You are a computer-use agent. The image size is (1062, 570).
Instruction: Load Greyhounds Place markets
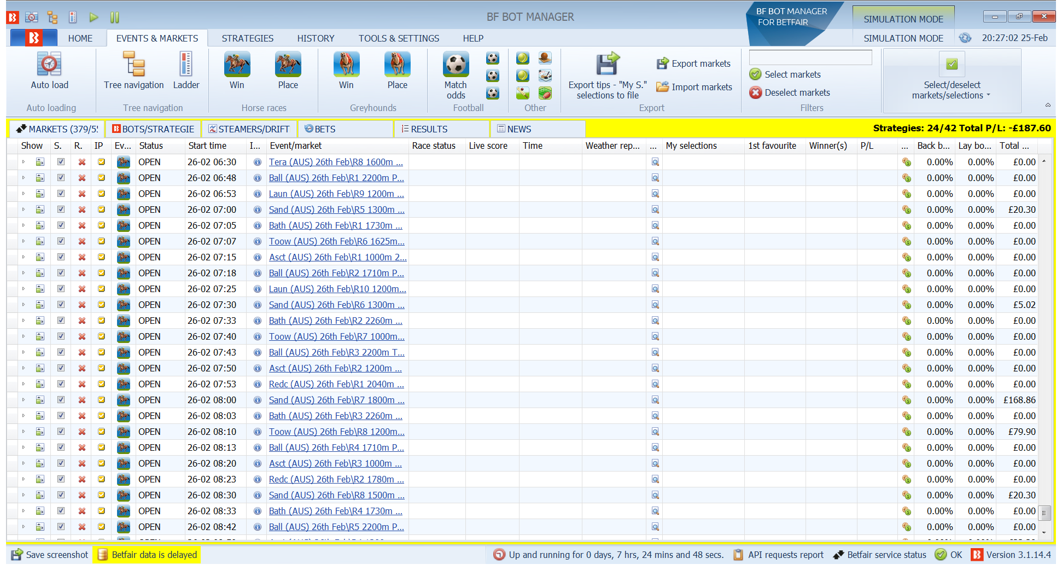[x=398, y=71]
